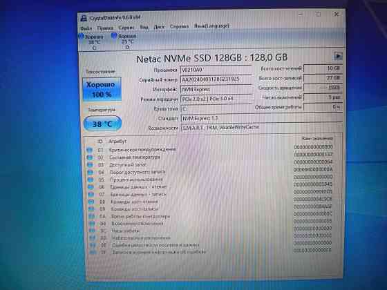Select the drive C: tab showing 38 °C
Viewport: 387px width, 290px height.
click(x=92, y=42)
